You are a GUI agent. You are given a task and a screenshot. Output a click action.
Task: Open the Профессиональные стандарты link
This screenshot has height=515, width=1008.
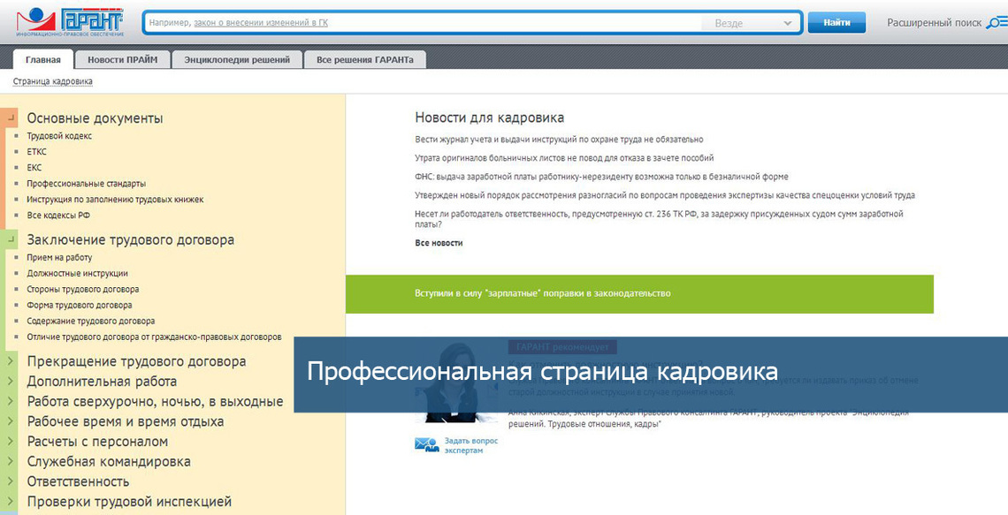86,184
